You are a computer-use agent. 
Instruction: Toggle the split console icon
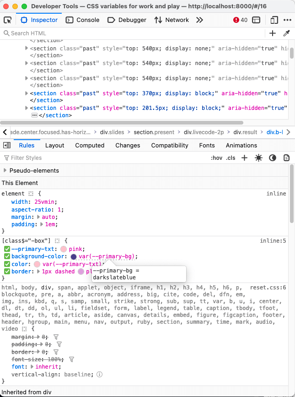256,20
